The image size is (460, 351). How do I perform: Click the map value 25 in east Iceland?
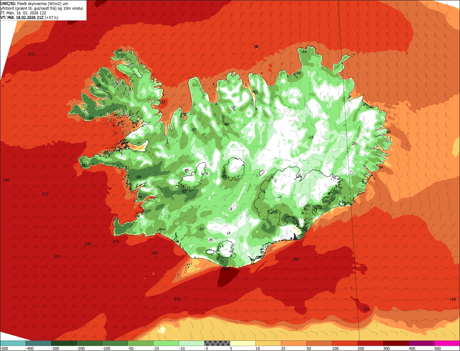[354, 144]
